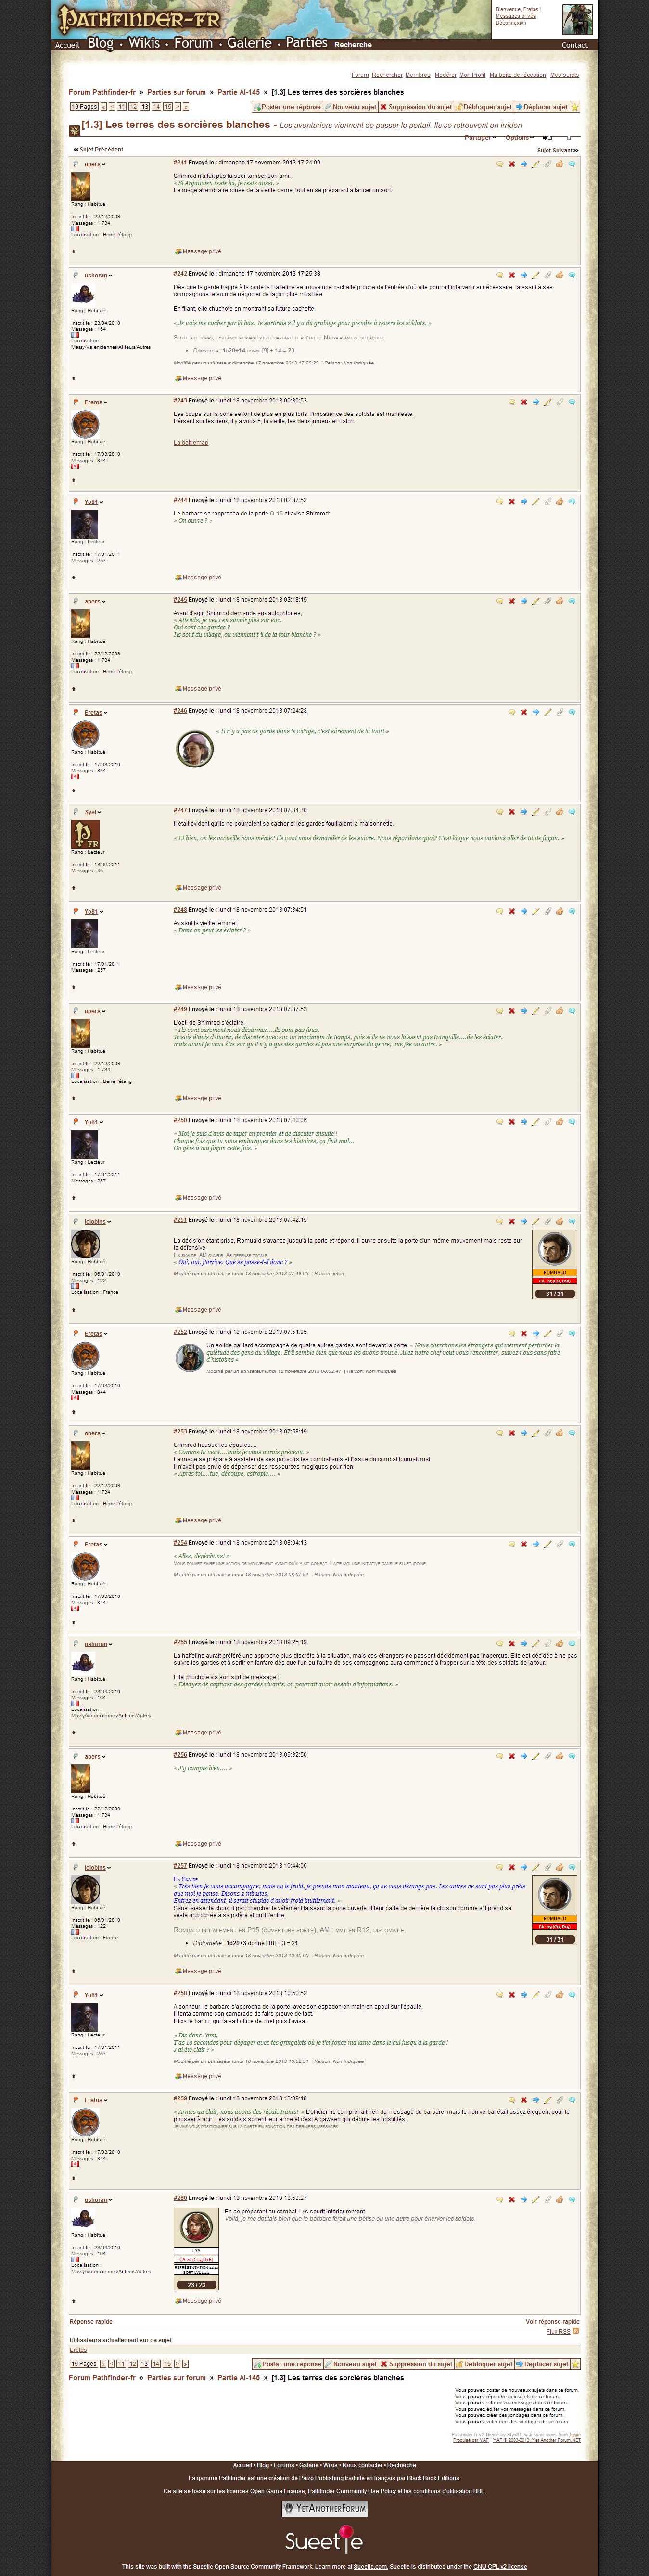Click the Flux RSS feed icon
Viewport: 649px width, 2576px height.
point(576,2331)
